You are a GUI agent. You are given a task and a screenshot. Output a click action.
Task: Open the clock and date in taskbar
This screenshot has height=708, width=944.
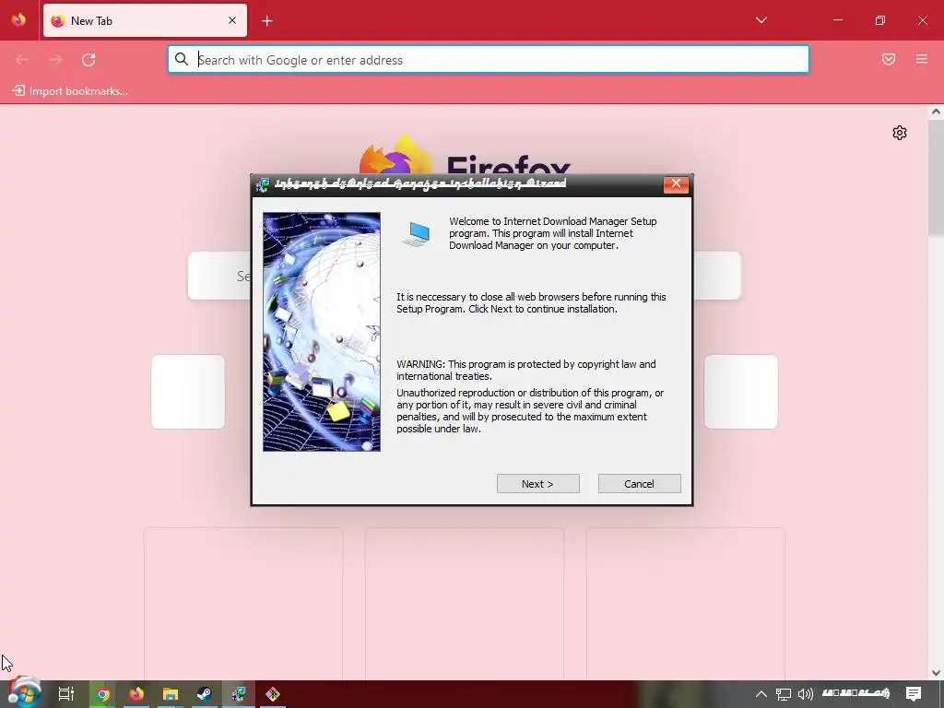(x=856, y=693)
